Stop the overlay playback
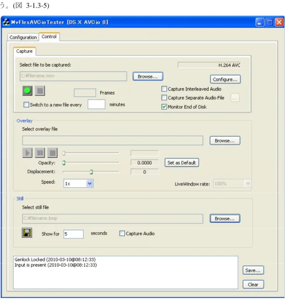The width and height of the screenshot is (286, 299). coord(52,153)
